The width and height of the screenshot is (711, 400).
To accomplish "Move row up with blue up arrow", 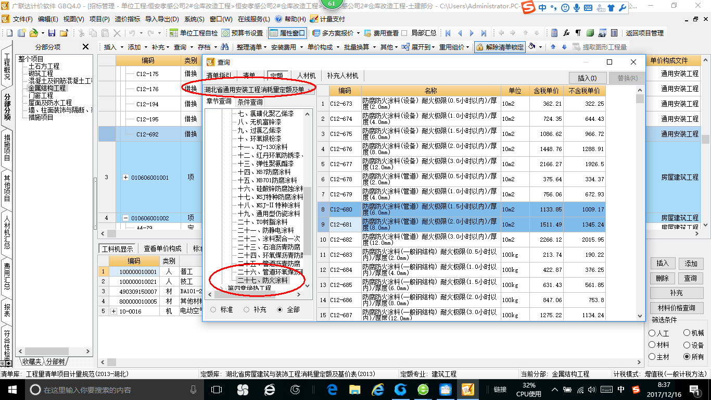I will coord(553,47).
